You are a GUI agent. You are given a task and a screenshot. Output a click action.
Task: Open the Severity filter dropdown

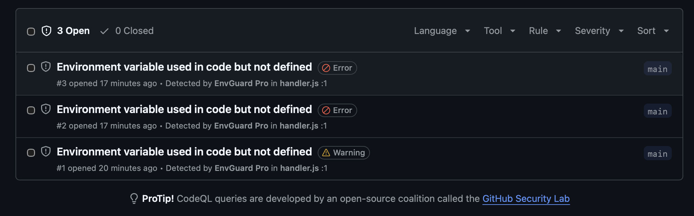[599, 31]
